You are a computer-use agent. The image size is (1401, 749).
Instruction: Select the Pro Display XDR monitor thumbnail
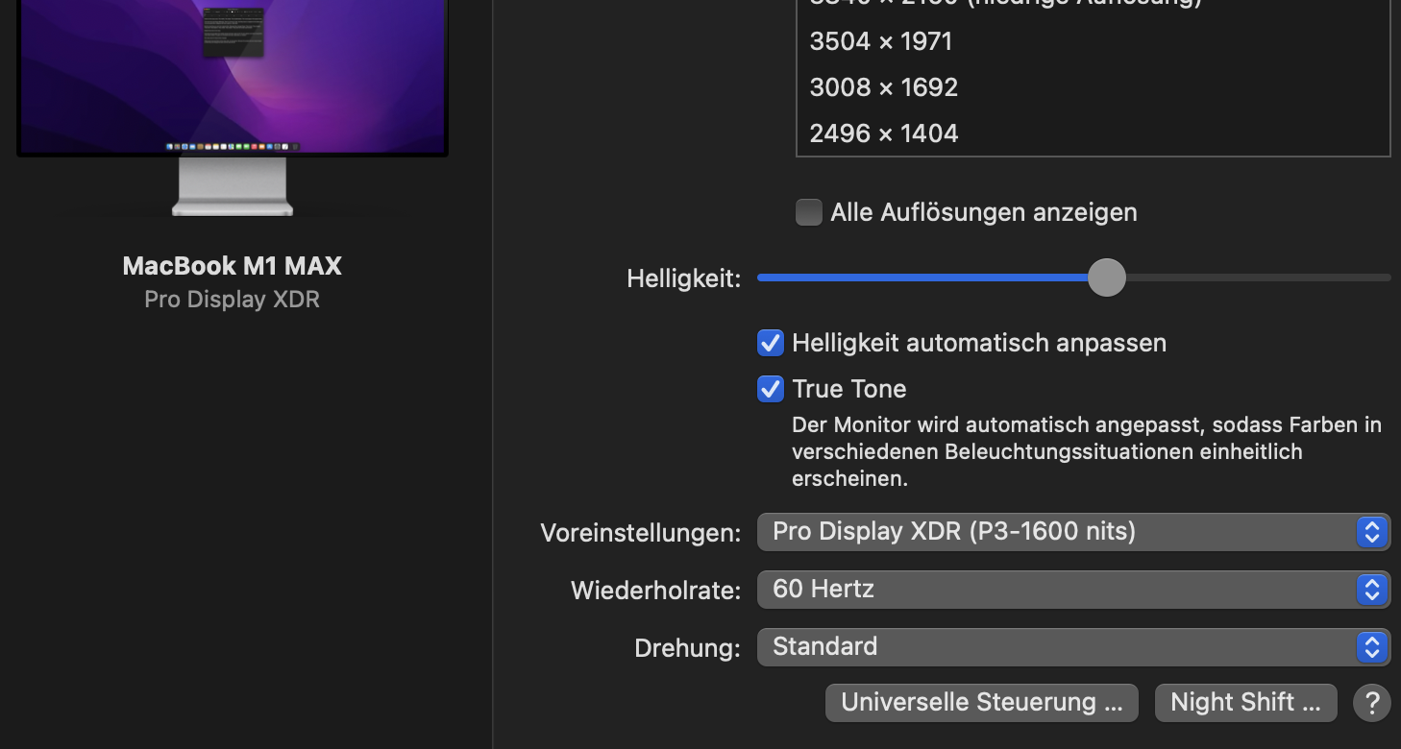pos(233,106)
